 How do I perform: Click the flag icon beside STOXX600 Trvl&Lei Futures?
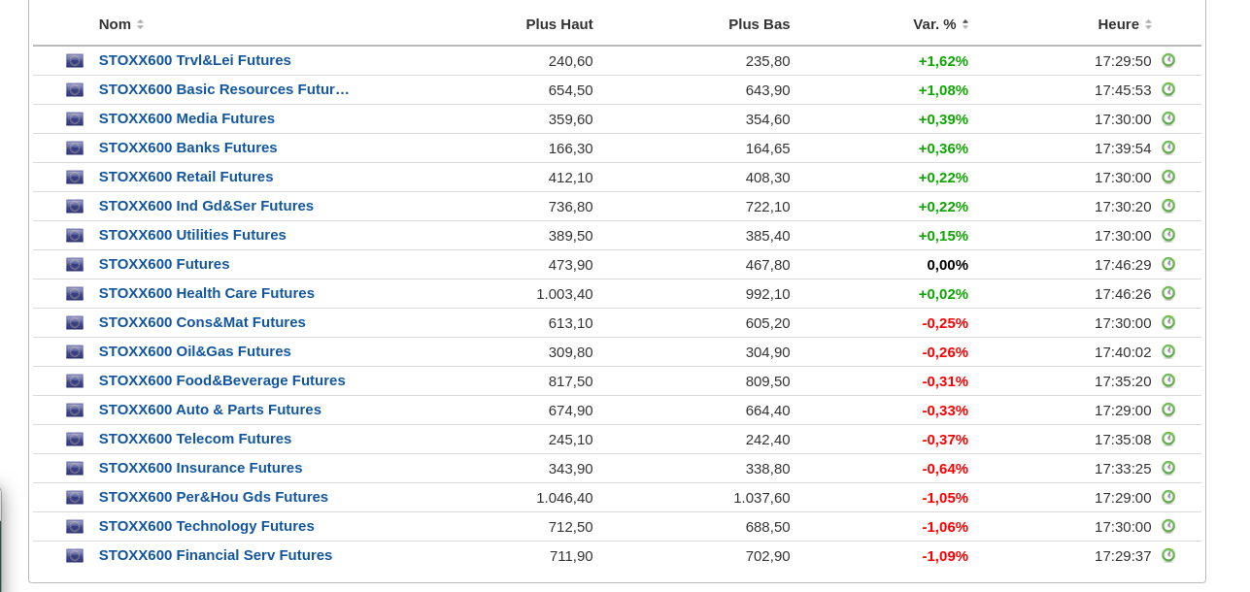point(75,60)
